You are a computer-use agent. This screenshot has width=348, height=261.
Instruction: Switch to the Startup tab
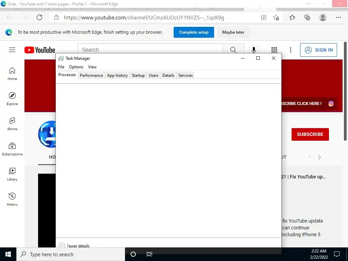pyautogui.click(x=138, y=75)
